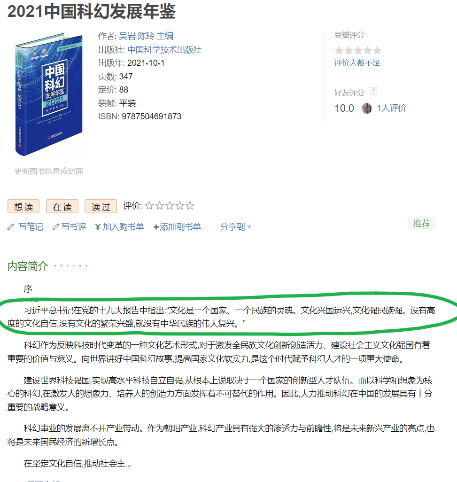Screen dimensions: 457x482
Task: Click the first rating star next to 评价
Action: [149, 205]
